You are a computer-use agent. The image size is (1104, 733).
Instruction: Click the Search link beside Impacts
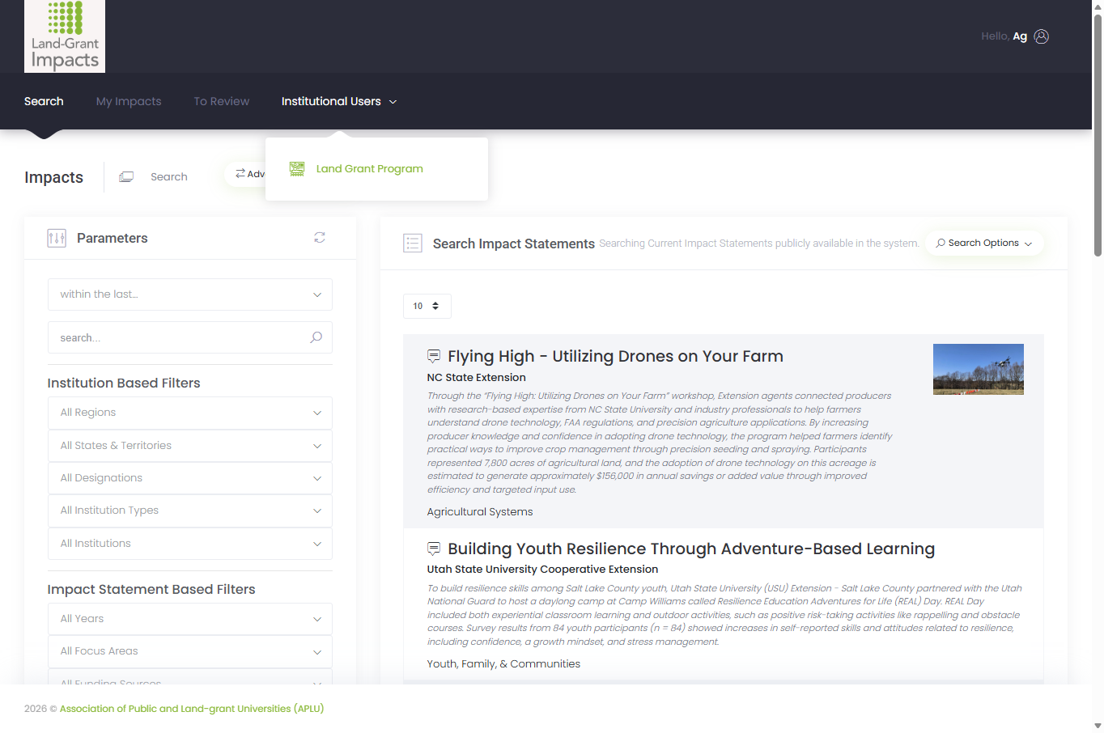click(168, 176)
